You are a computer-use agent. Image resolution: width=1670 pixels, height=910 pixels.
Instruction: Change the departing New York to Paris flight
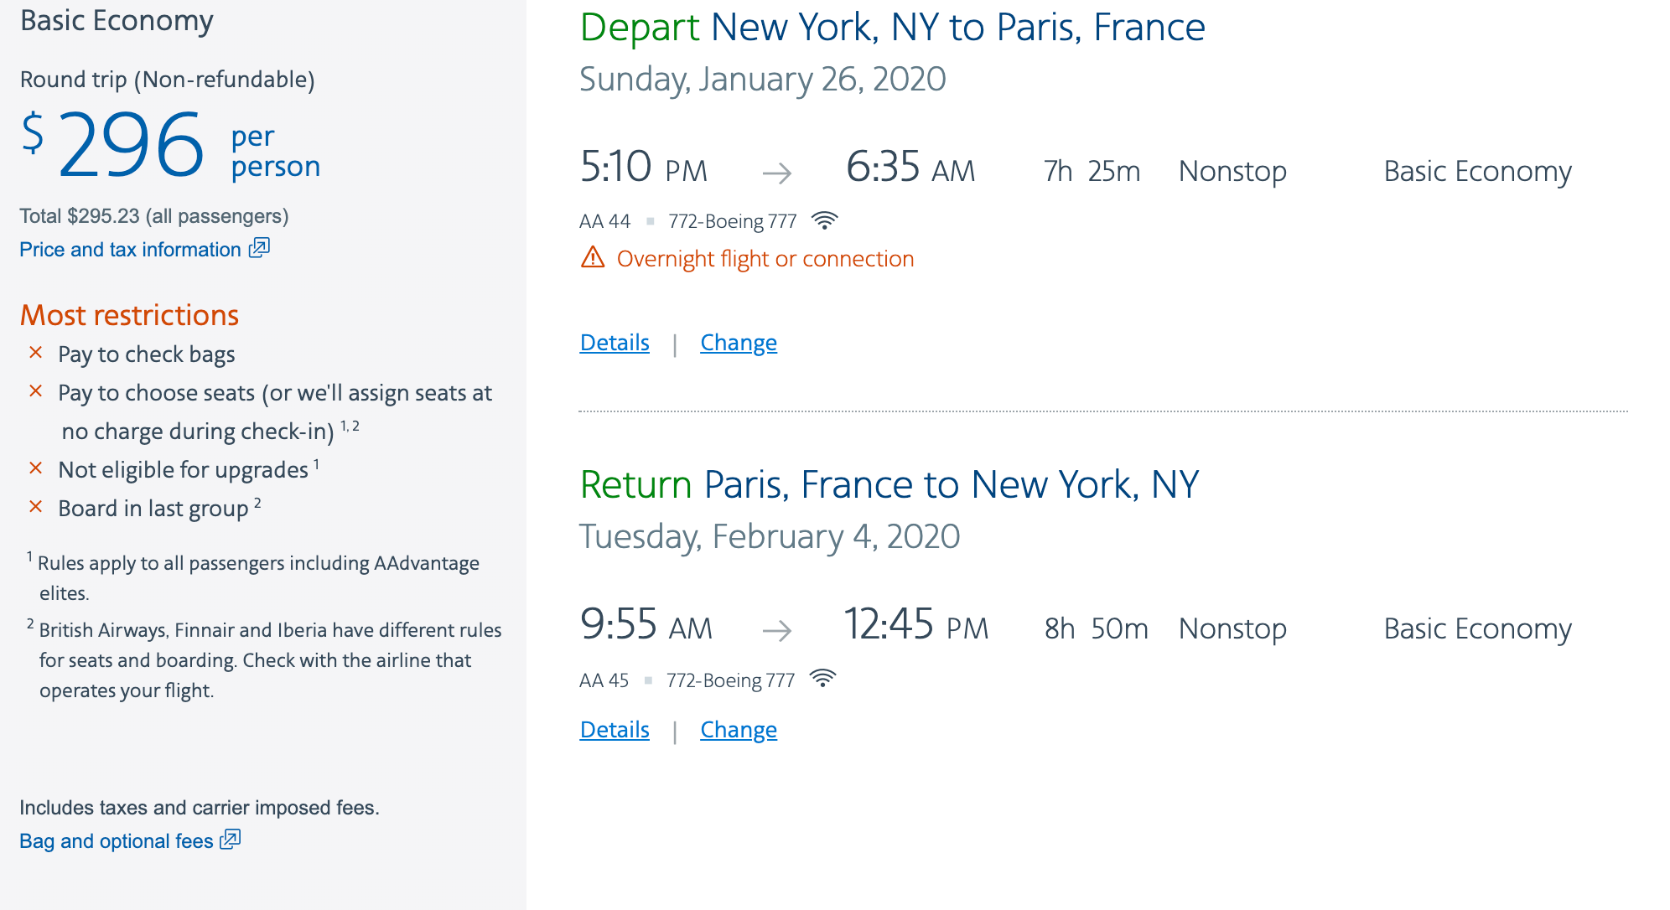(x=739, y=343)
